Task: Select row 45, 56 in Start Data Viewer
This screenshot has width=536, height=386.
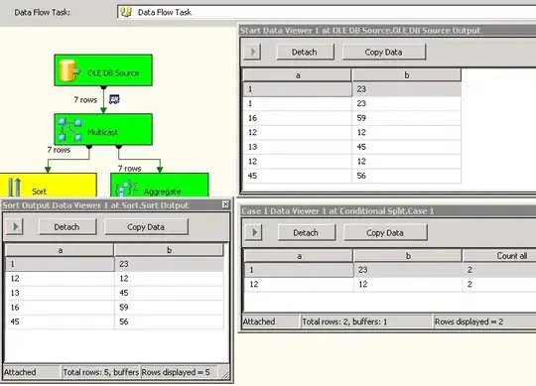Action: (x=352, y=176)
